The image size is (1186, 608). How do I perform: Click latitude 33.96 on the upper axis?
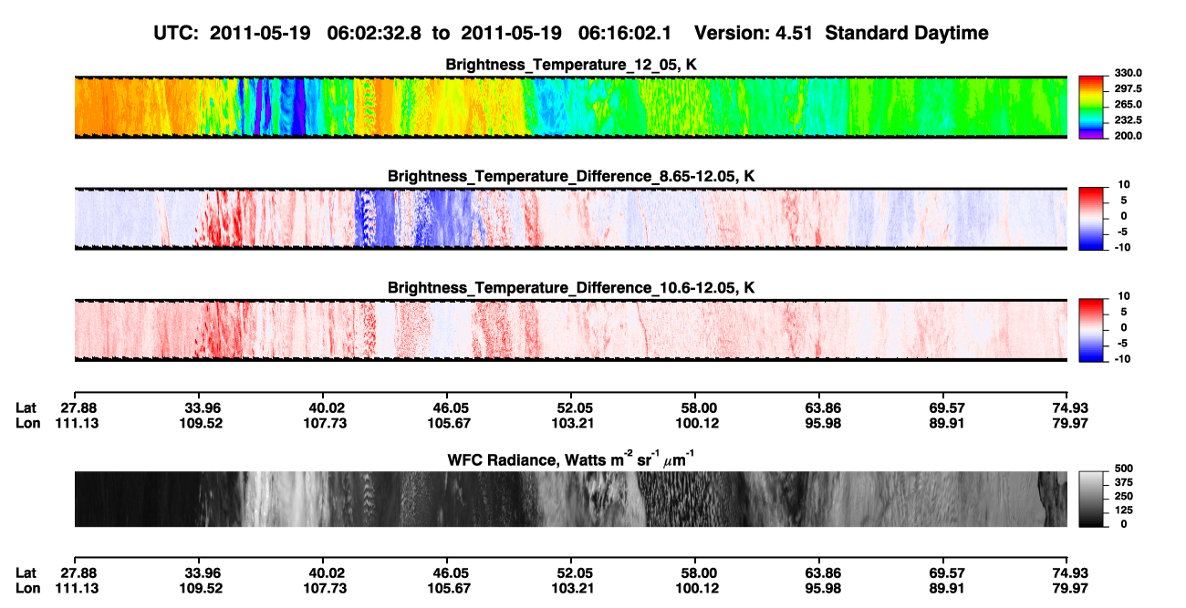pyautogui.click(x=203, y=407)
